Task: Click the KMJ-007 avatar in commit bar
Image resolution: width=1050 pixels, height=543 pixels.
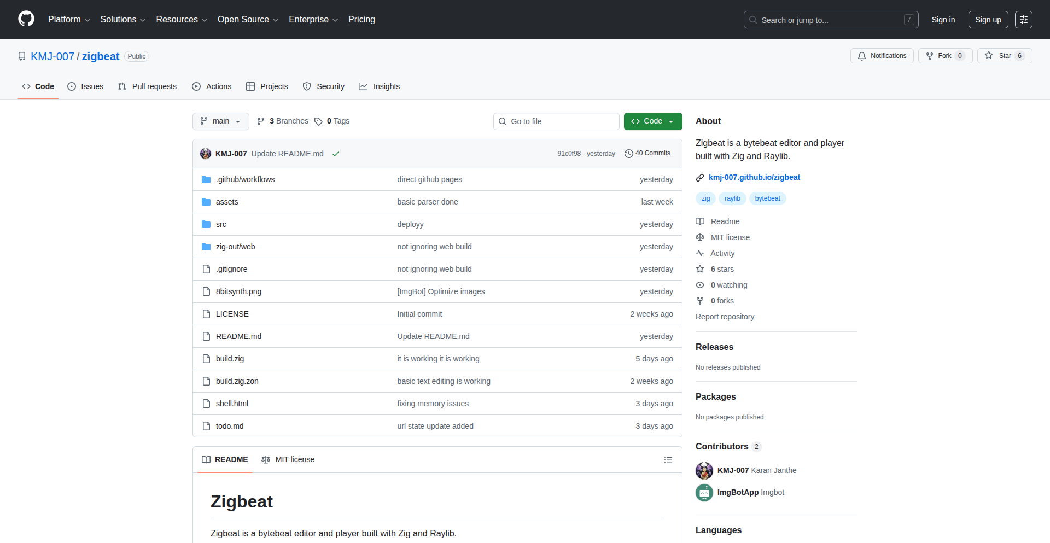Action: coord(206,154)
